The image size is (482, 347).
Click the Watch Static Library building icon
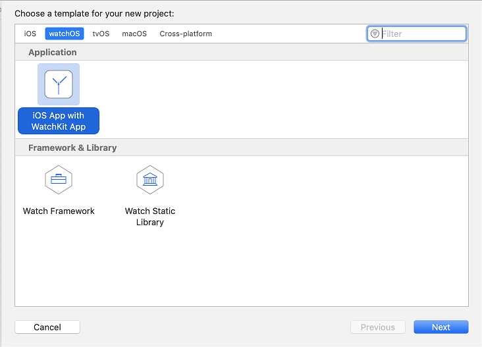point(150,179)
